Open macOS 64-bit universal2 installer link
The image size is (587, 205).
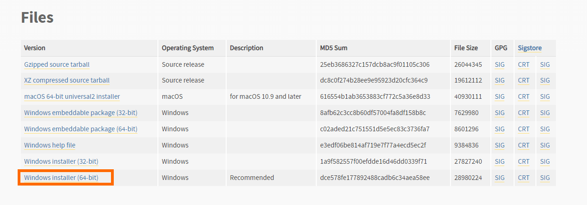[x=72, y=96]
